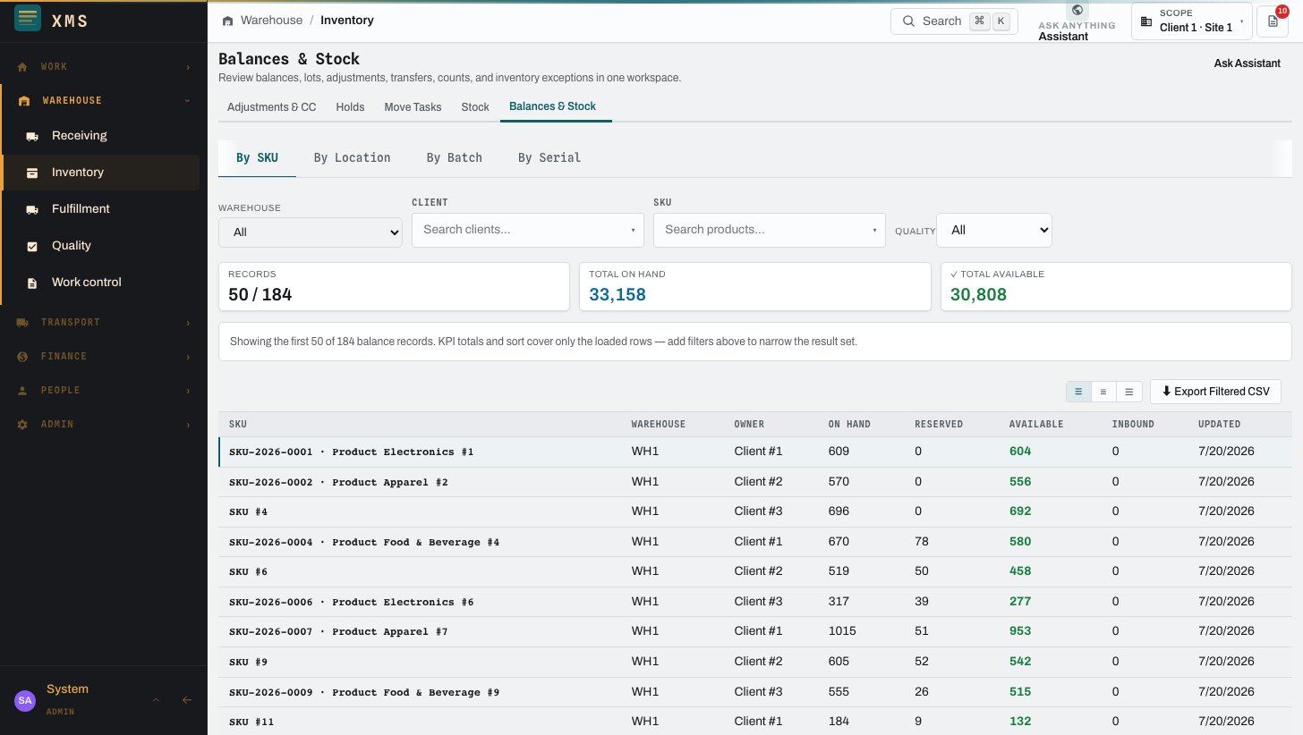The width and height of the screenshot is (1303, 735).
Task: Click the Quality checkmark icon
Action: tap(32, 246)
